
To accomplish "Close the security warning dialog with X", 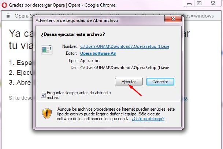I will (173, 19).
